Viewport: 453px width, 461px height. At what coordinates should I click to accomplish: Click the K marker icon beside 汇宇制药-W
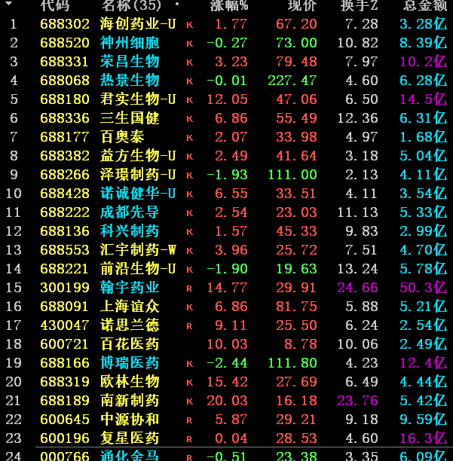pyautogui.click(x=190, y=251)
